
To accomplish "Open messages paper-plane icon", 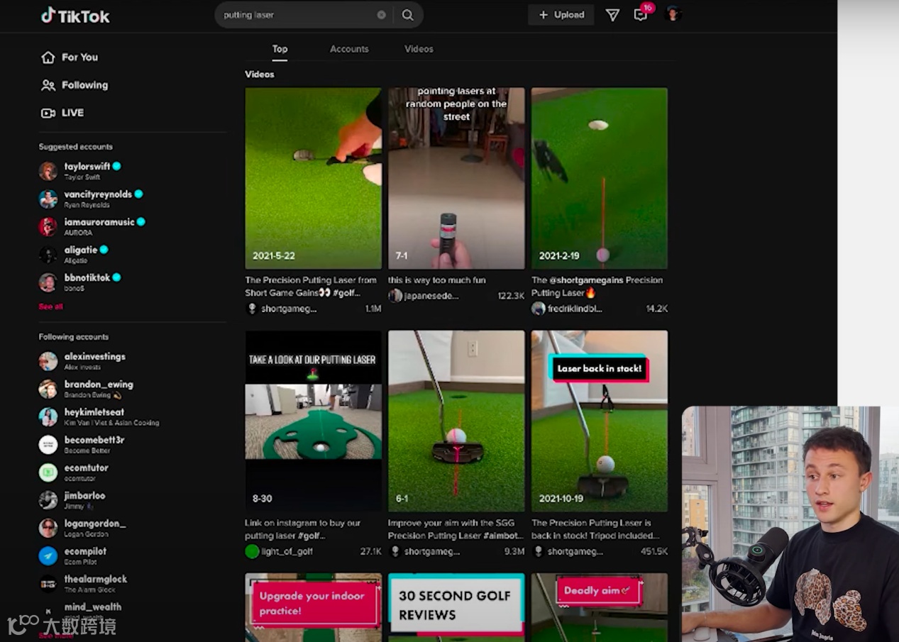I will click(612, 15).
